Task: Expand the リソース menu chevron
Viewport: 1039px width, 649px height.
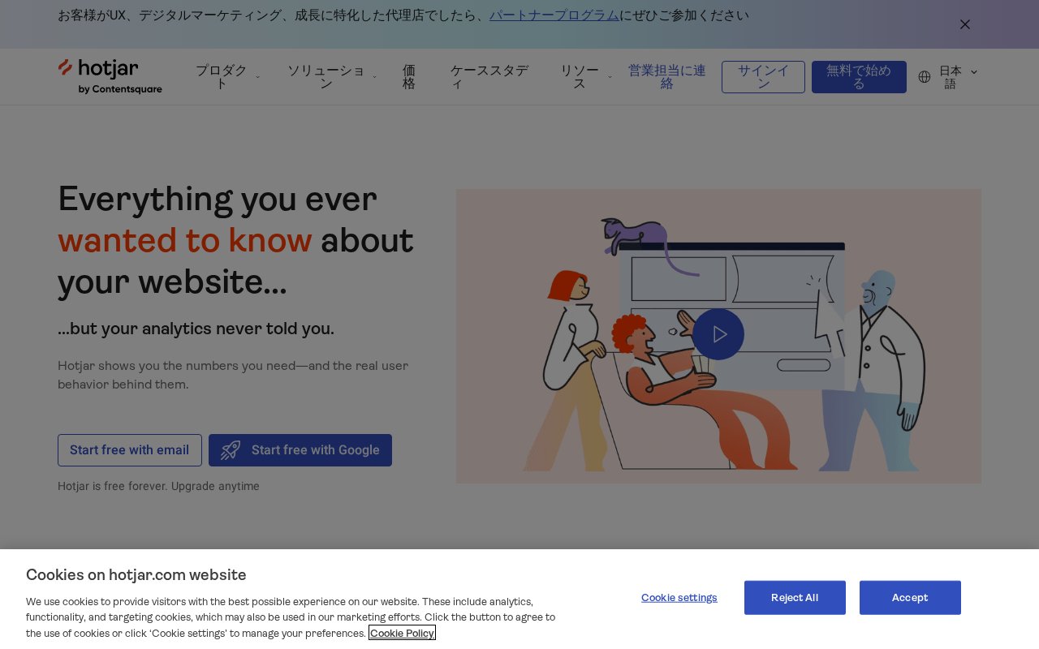Action: pos(610,77)
